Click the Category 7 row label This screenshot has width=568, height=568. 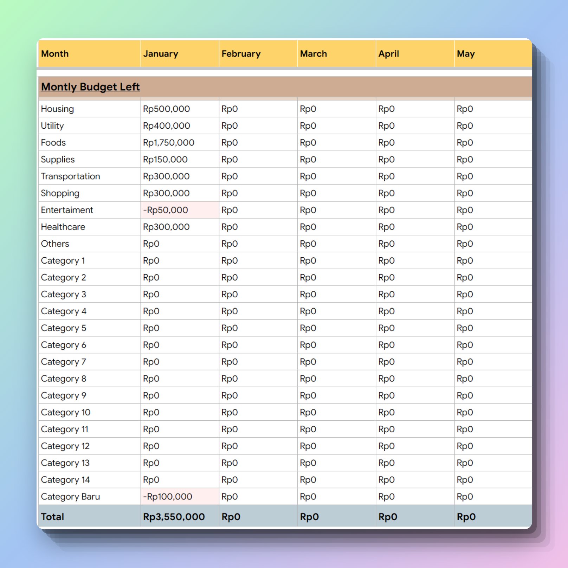63,362
